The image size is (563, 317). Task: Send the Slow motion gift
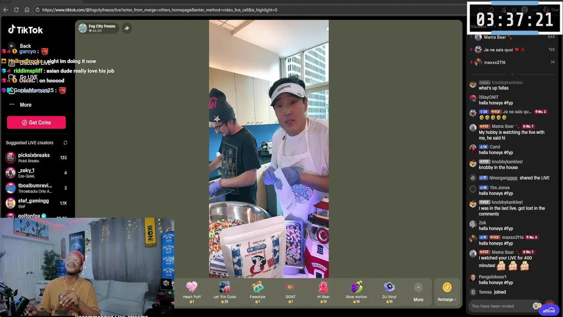356,292
